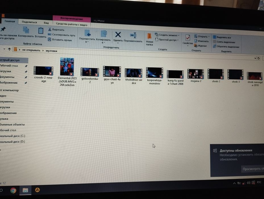Select the Elemental.2023 video file

(x=67, y=72)
